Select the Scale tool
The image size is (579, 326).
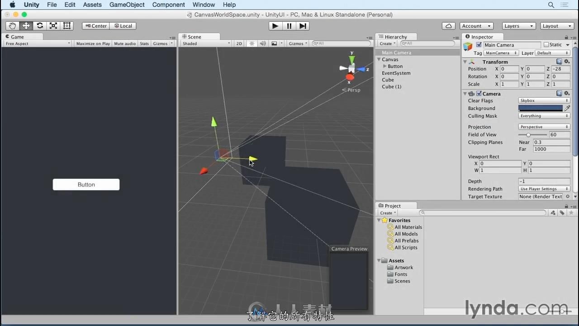pos(53,26)
